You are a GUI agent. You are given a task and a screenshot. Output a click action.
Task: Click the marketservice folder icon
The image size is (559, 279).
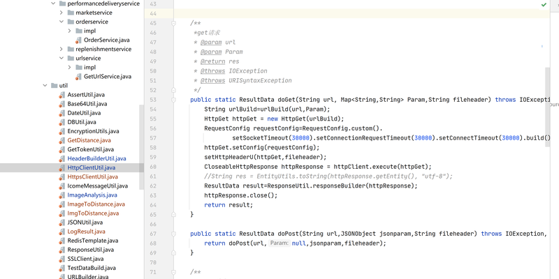pyautogui.click(x=71, y=13)
